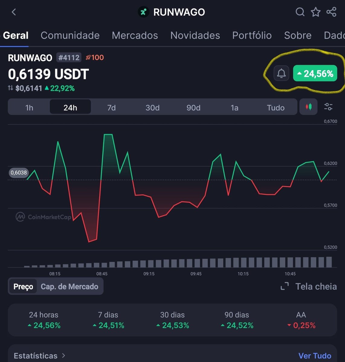Switch to the Mercados tab
This screenshot has width=345, height=362.
tap(135, 36)
